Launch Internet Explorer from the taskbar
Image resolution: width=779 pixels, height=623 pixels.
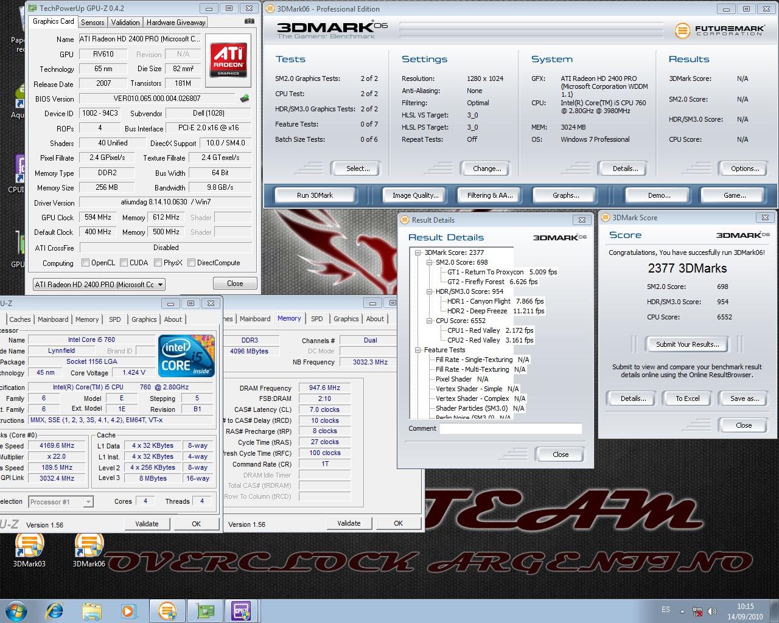tap(55, 610)
